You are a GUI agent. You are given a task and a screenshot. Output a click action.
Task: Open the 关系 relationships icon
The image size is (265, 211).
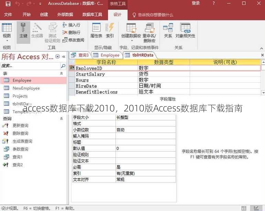coord(168,30)
